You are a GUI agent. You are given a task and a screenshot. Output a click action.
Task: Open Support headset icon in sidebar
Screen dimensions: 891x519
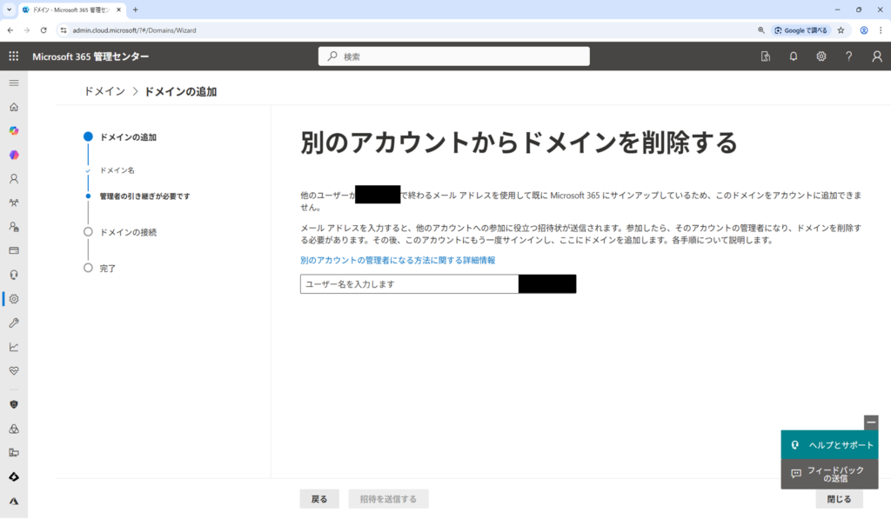pyautogui.click(x=13, y=275)
